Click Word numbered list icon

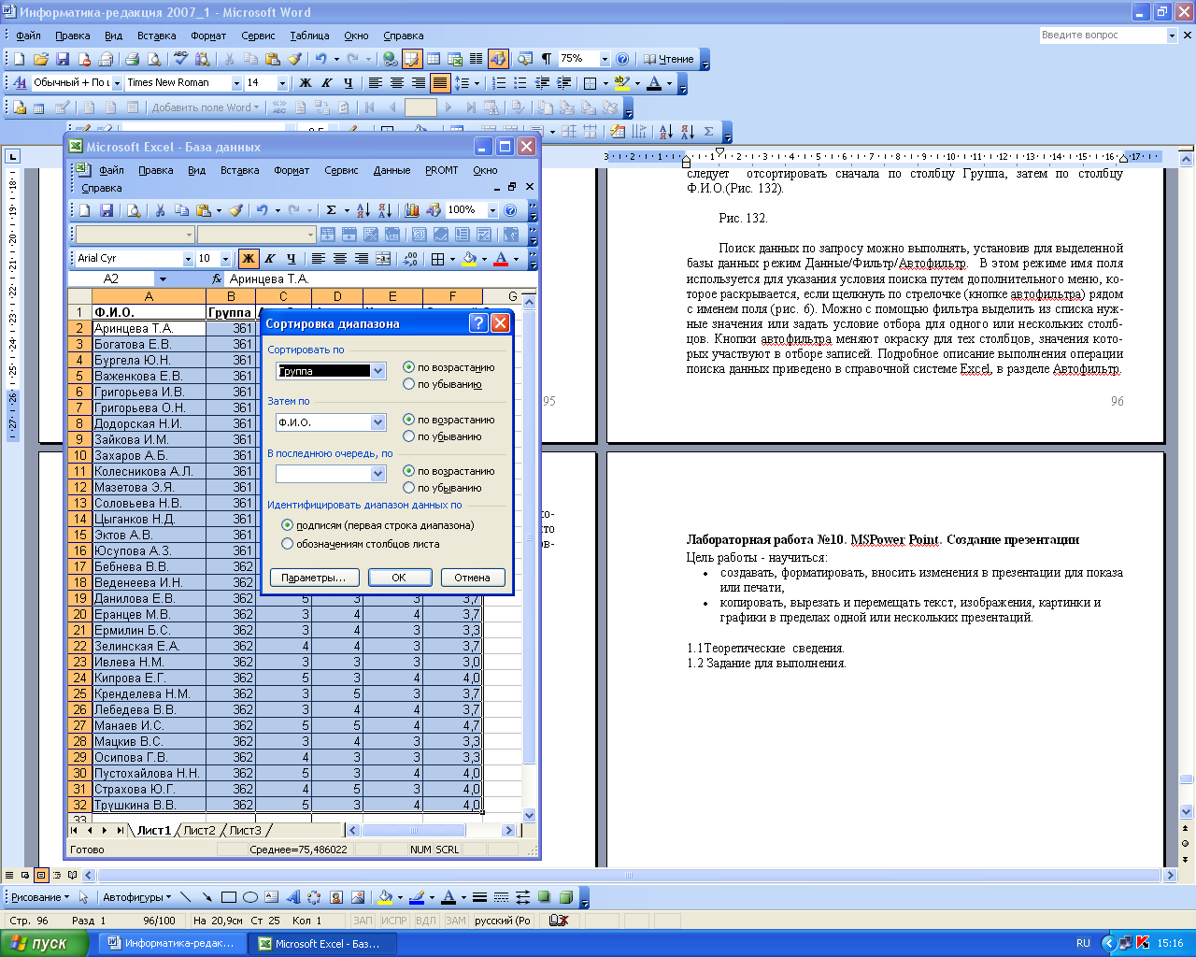pyautogui.click(x=499, y=83)
